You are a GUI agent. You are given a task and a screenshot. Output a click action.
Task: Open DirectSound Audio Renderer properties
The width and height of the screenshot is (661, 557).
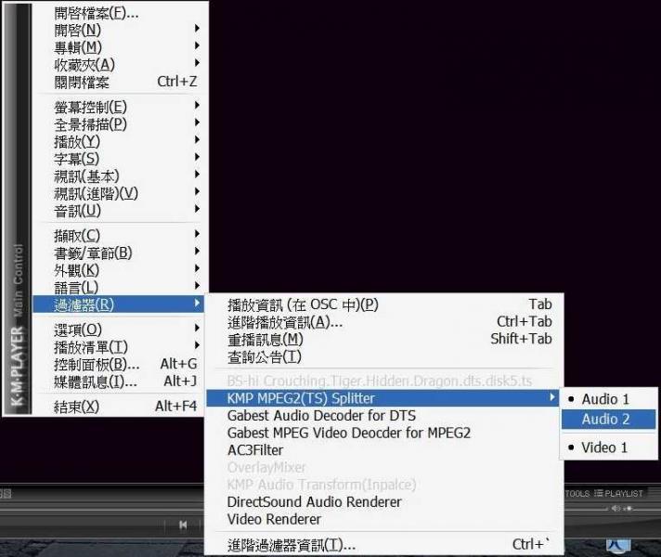click(x=314, y=501)
